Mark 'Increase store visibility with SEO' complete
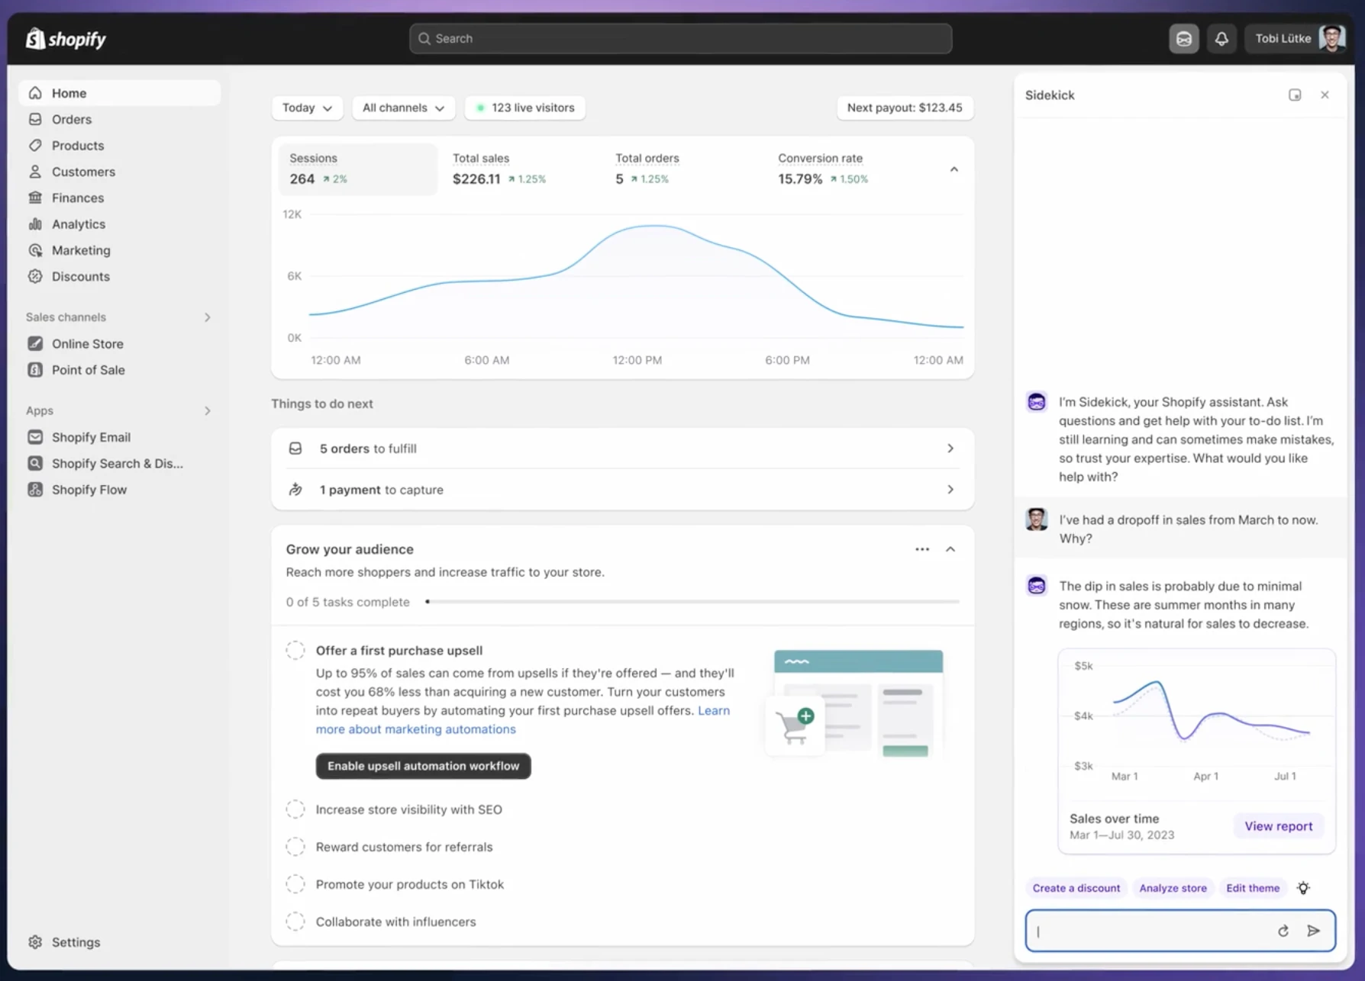 click(295, 809)
